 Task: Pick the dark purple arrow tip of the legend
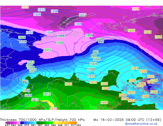pyautogui.click(x=6, y=123)
